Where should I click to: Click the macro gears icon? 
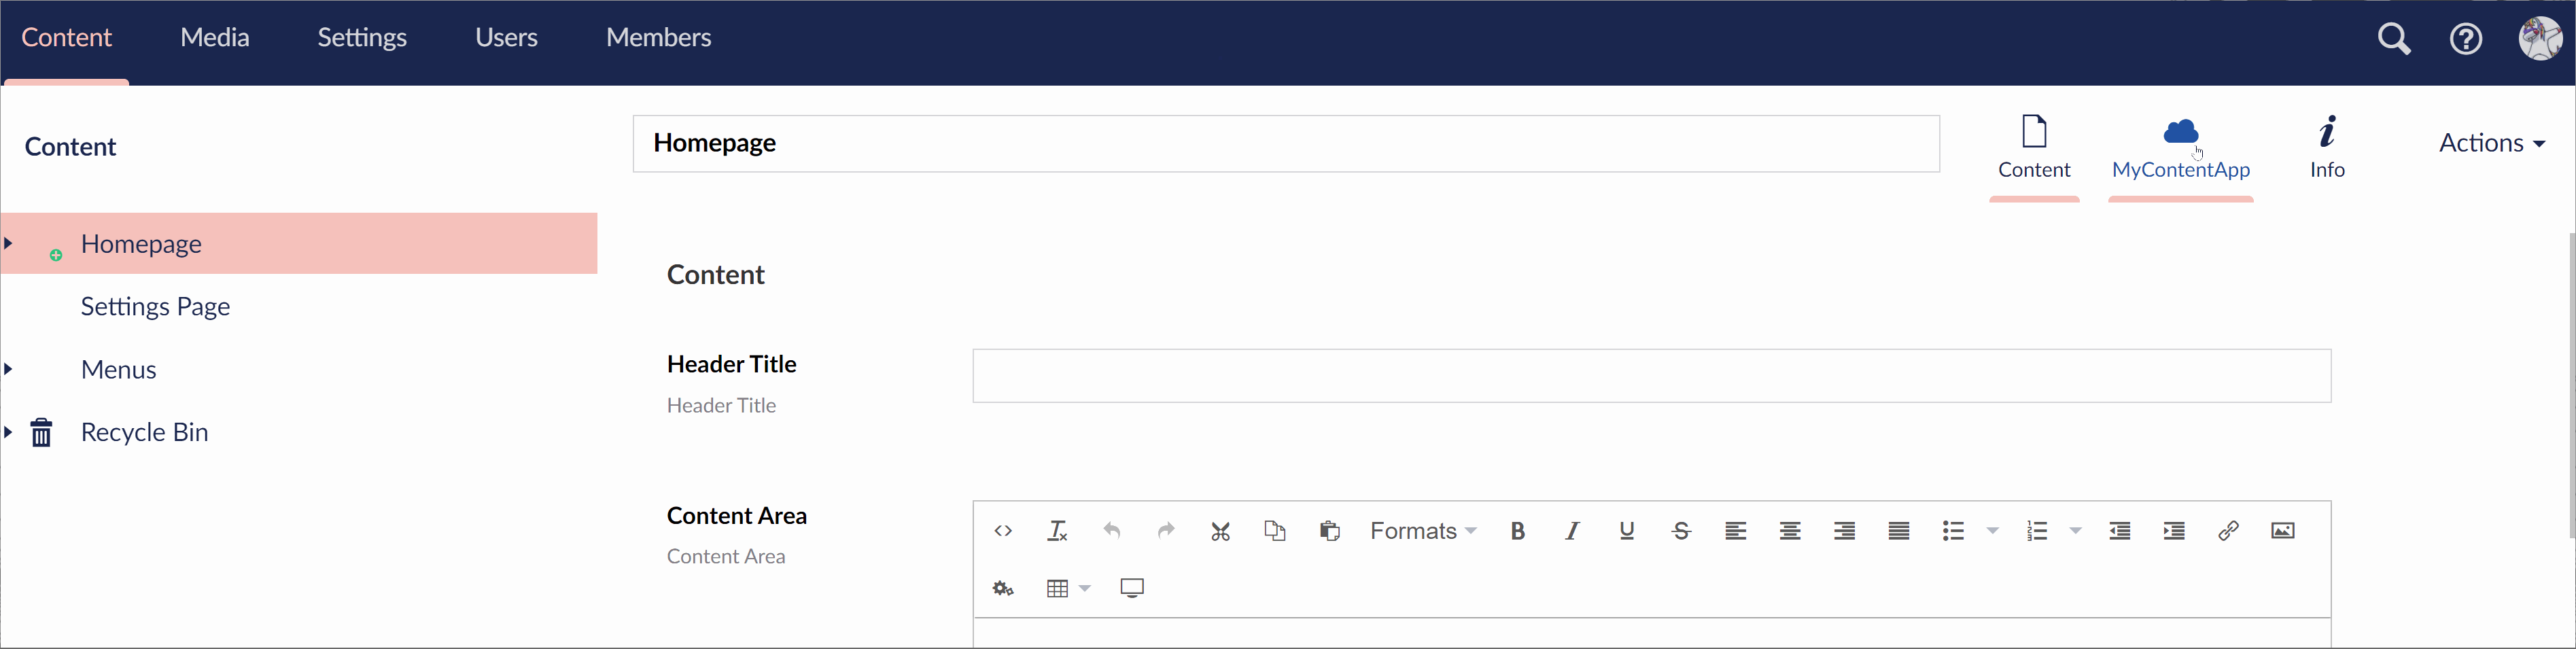[1003, 588]
